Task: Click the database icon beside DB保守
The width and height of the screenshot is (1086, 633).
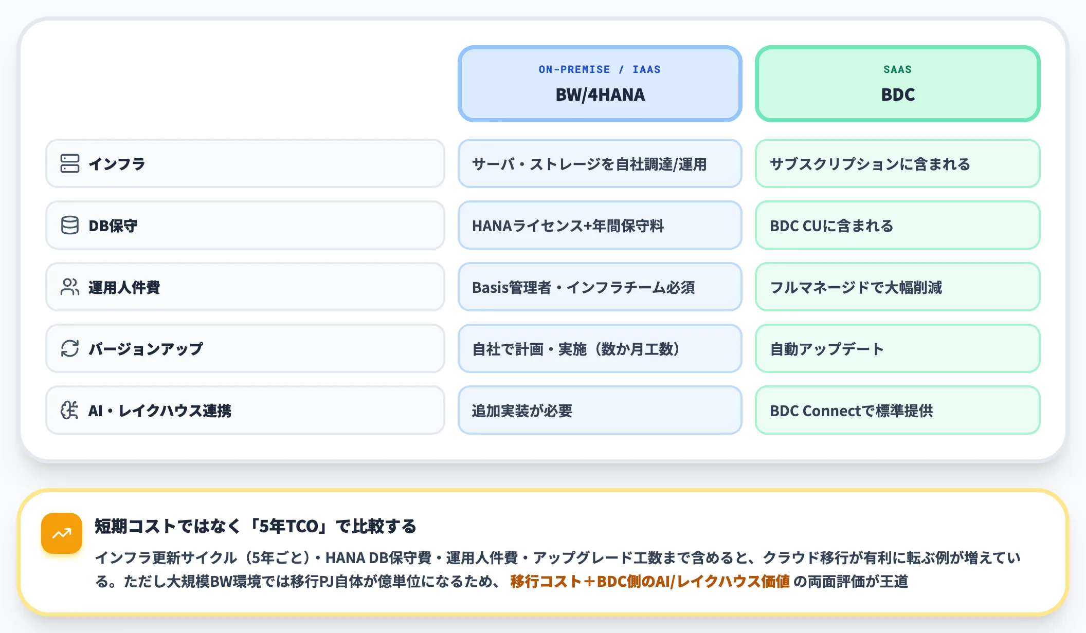Action: click(70, 225)
